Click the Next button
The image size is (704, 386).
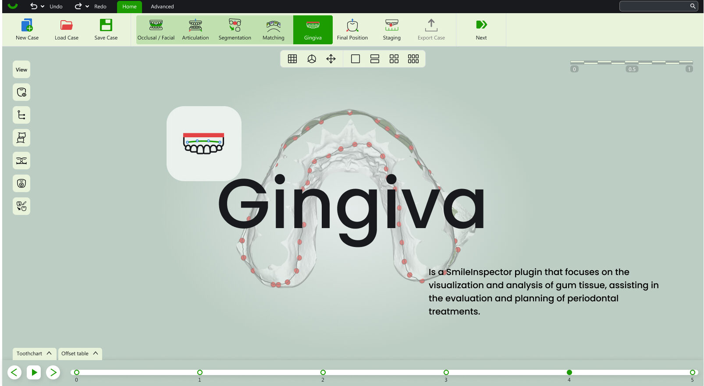point(481,30)
